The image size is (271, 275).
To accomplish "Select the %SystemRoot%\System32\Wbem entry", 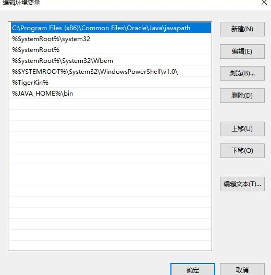I will 111,61.
